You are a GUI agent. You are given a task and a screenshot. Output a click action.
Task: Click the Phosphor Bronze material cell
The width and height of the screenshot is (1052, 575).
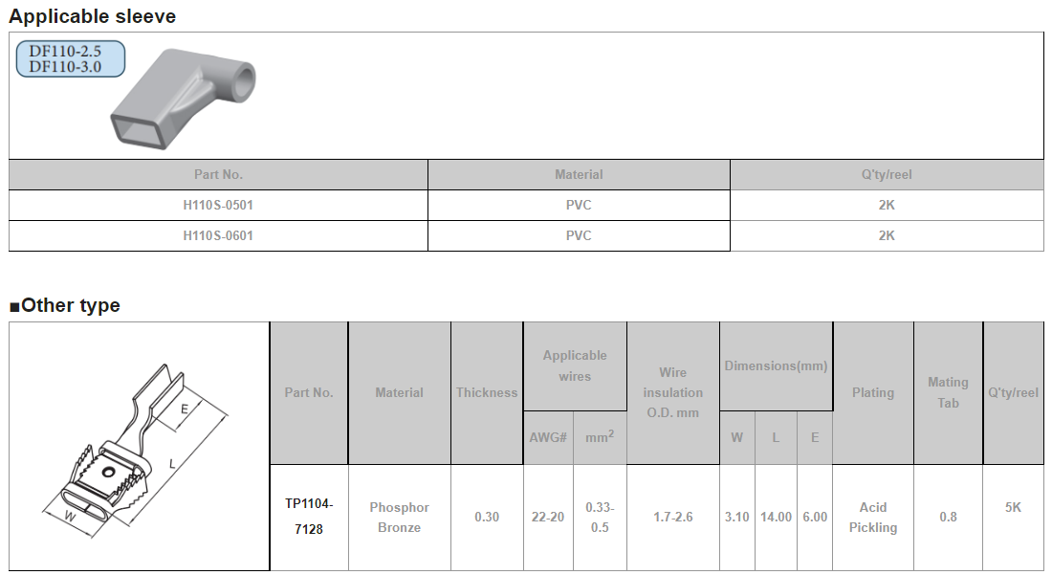[399, 517]
